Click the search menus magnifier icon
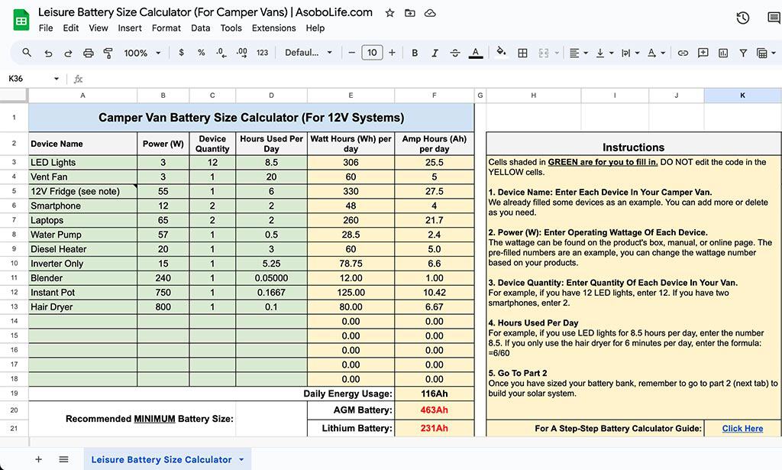782x470 pixels. coord(27,53)
